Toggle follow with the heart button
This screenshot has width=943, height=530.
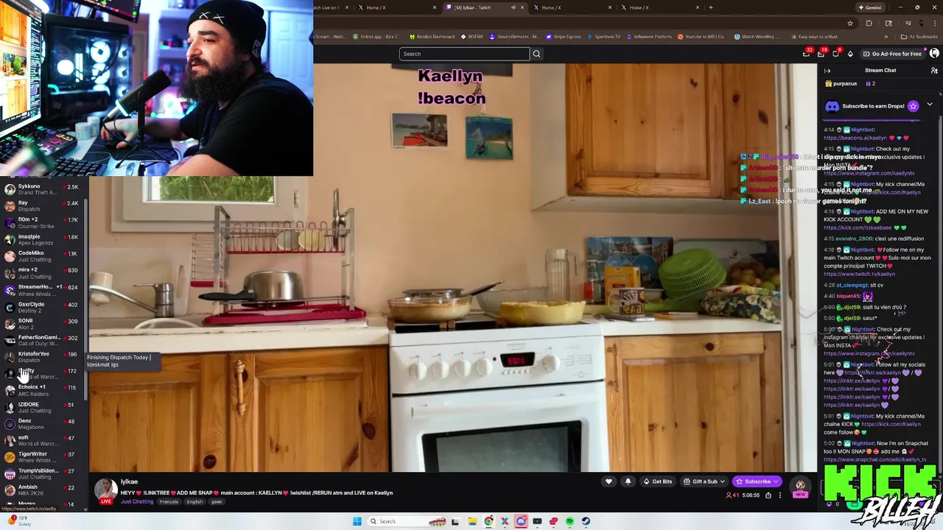(x=609, y=481)
